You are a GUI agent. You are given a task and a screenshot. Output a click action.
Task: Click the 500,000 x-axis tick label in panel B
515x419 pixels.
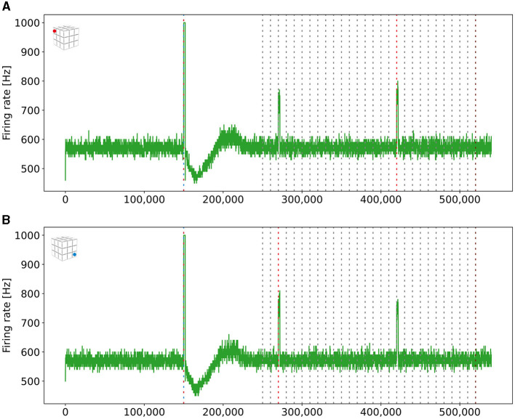(x=460, y=412)
